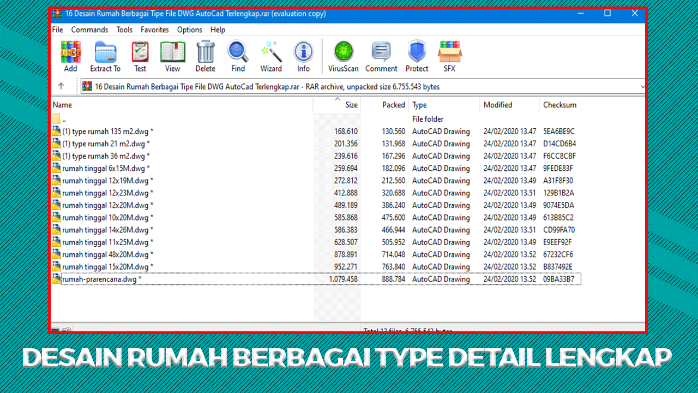Click the 'File folder' type text

(x=428, y=119)
